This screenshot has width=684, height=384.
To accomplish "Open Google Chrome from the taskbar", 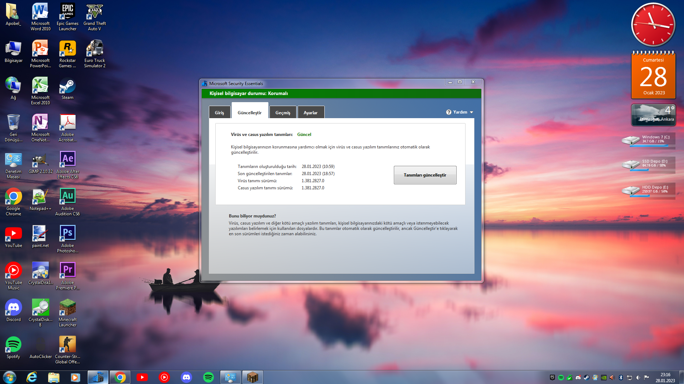I will pyautogui.click(x=120, y=377).
